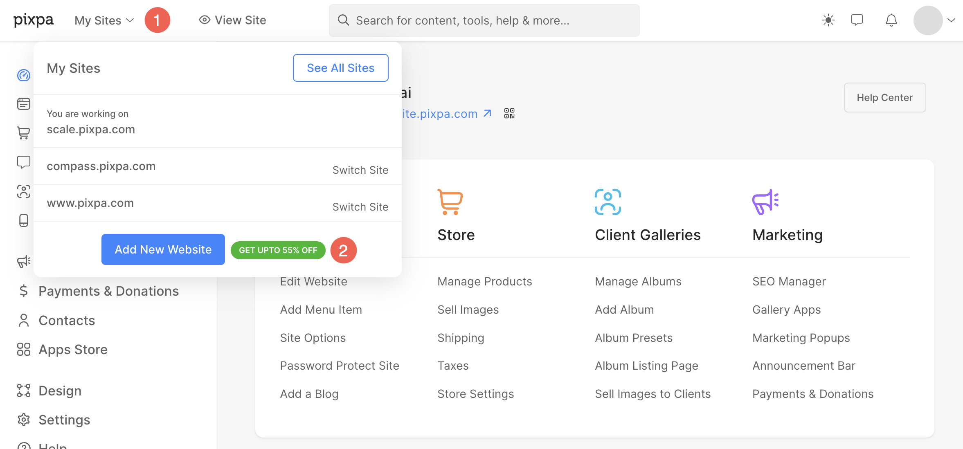Open site URL external arrow icon
This screenshot has height=449, width=963.
pos(487,113)
